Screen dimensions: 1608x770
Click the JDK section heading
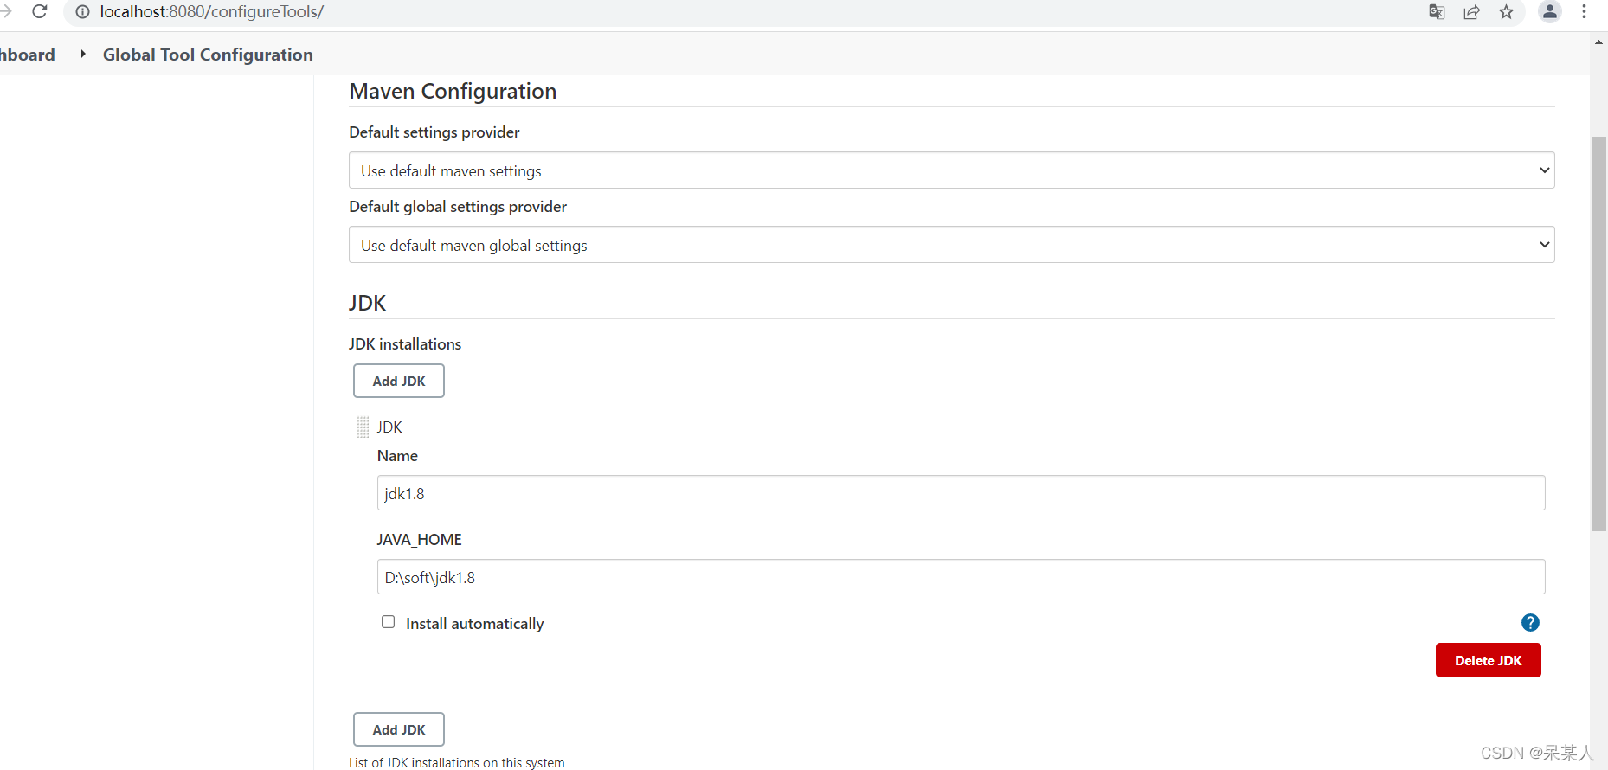[367, 303]
